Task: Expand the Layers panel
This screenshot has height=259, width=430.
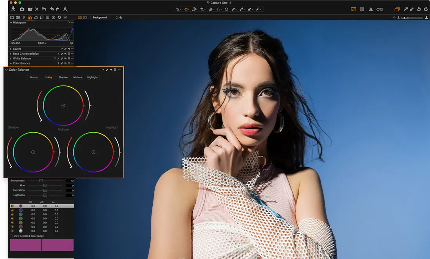Action: (x=11, y=49)
